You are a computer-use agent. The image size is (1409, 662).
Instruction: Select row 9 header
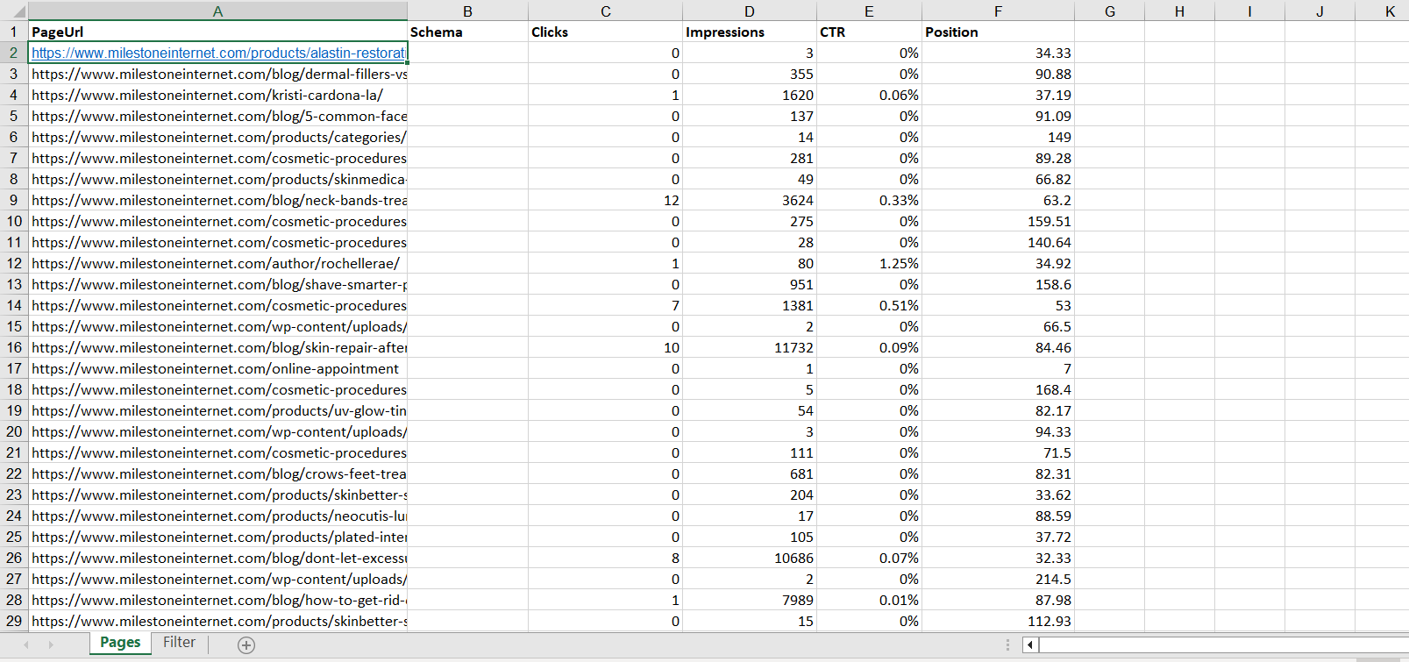[14, 200]
